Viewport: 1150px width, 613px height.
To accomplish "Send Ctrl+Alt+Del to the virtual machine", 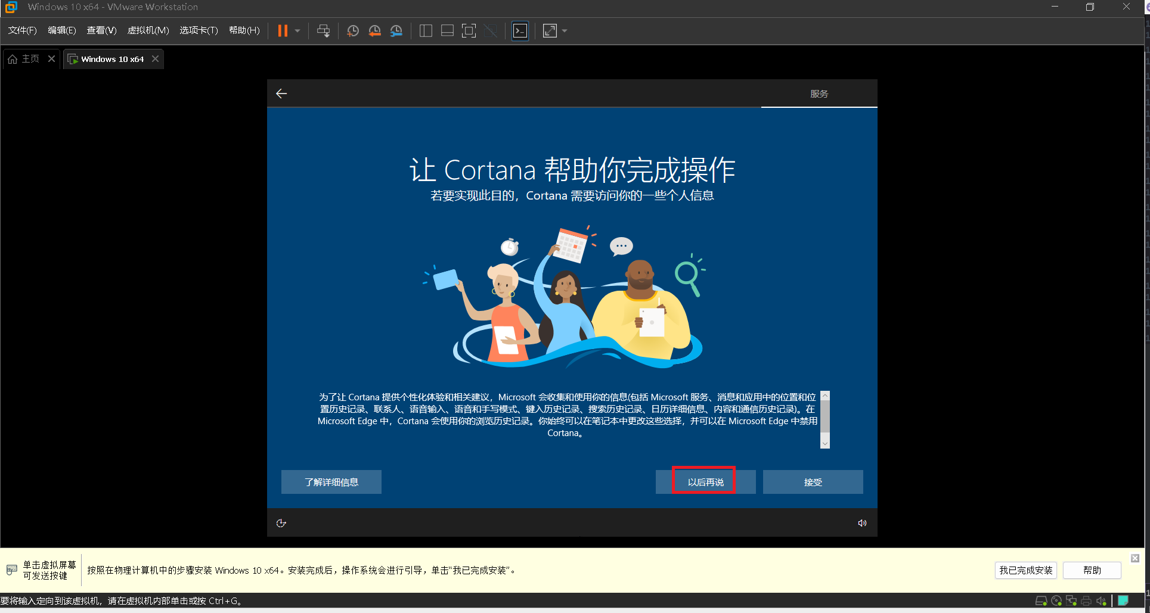I will pyautogui.click(x=324, y=31).
